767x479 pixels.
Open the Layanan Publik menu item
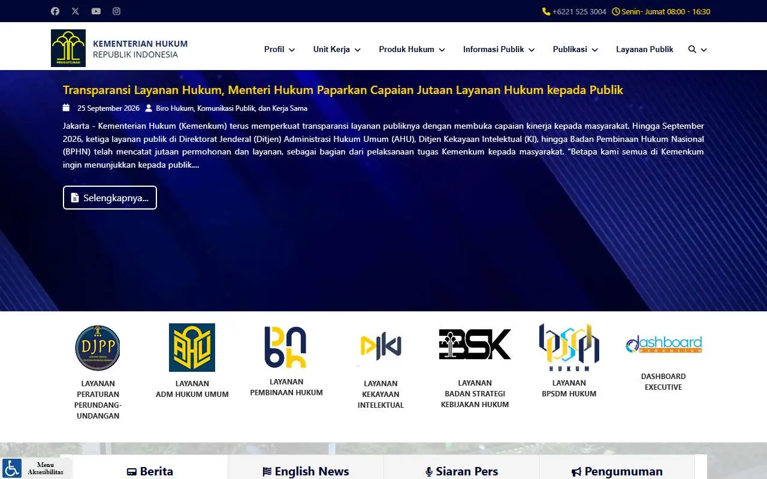click(x=645, y=50)
